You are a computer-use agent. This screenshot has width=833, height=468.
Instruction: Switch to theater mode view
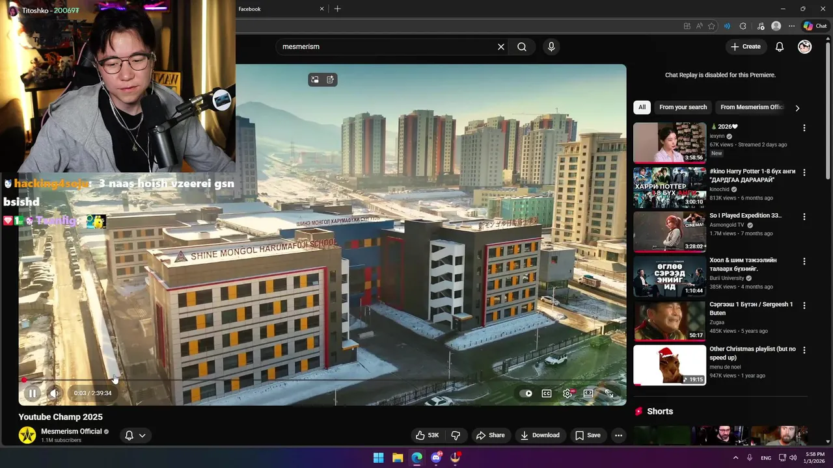588,393
